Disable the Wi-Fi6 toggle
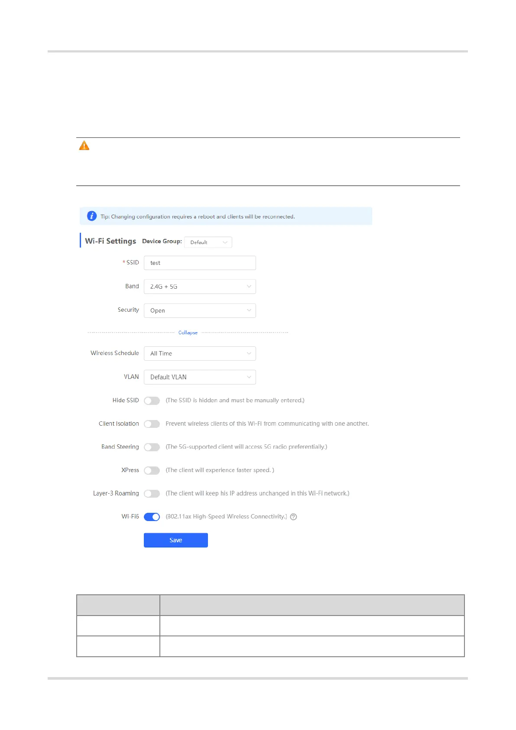The height and width of the screenshot is (730, 516). pyautogui.click(x=152, y=517)
